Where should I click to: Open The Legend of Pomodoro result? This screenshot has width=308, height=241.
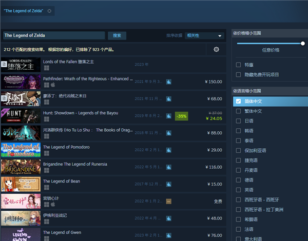tap(113, 150)
